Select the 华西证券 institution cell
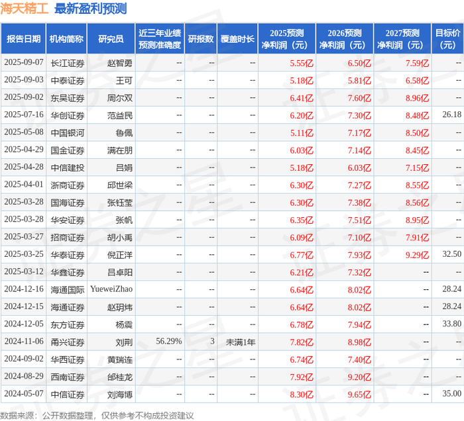Image resolution: width=464 pixels, height=421 pixels. tap(68, 359)
